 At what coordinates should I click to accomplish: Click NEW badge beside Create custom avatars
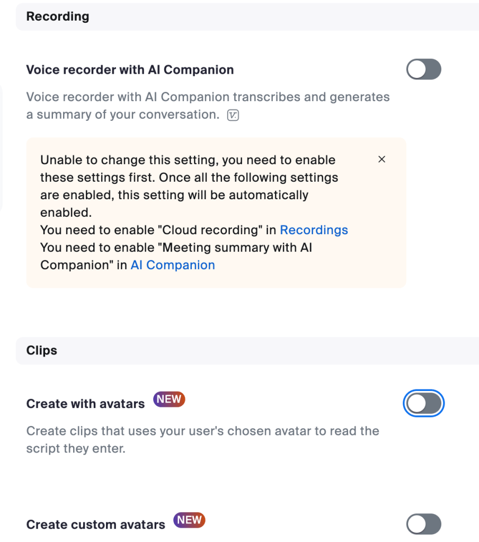tap(189, 520)
